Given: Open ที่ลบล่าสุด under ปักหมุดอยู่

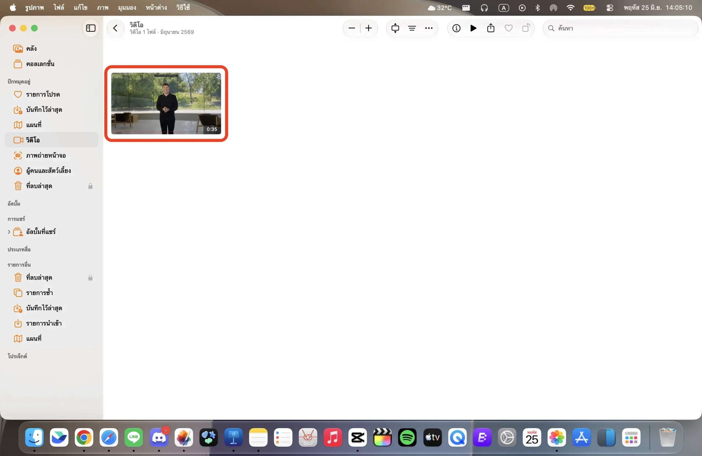Looking at the screenshot, I should point(52,186).
